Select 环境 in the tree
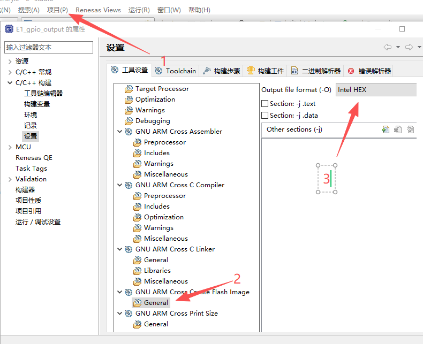The image size is (423, 344). point(31,115)
